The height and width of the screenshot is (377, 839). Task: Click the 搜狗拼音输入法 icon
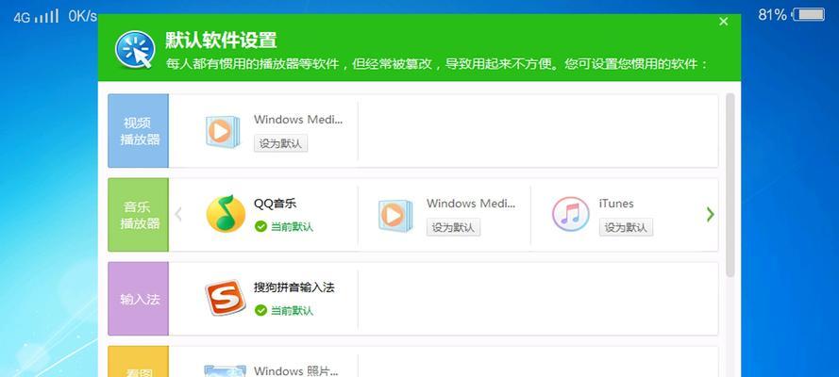click(x=225, y=298)
